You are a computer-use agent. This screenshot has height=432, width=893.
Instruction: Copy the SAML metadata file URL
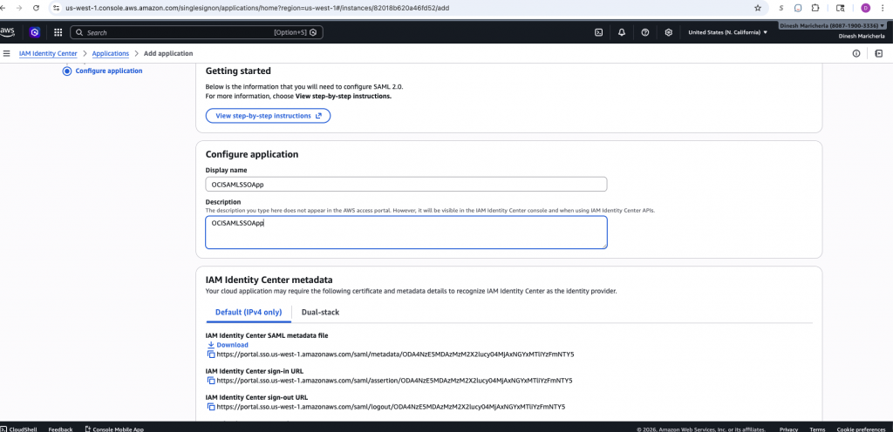tap(210, 354)
